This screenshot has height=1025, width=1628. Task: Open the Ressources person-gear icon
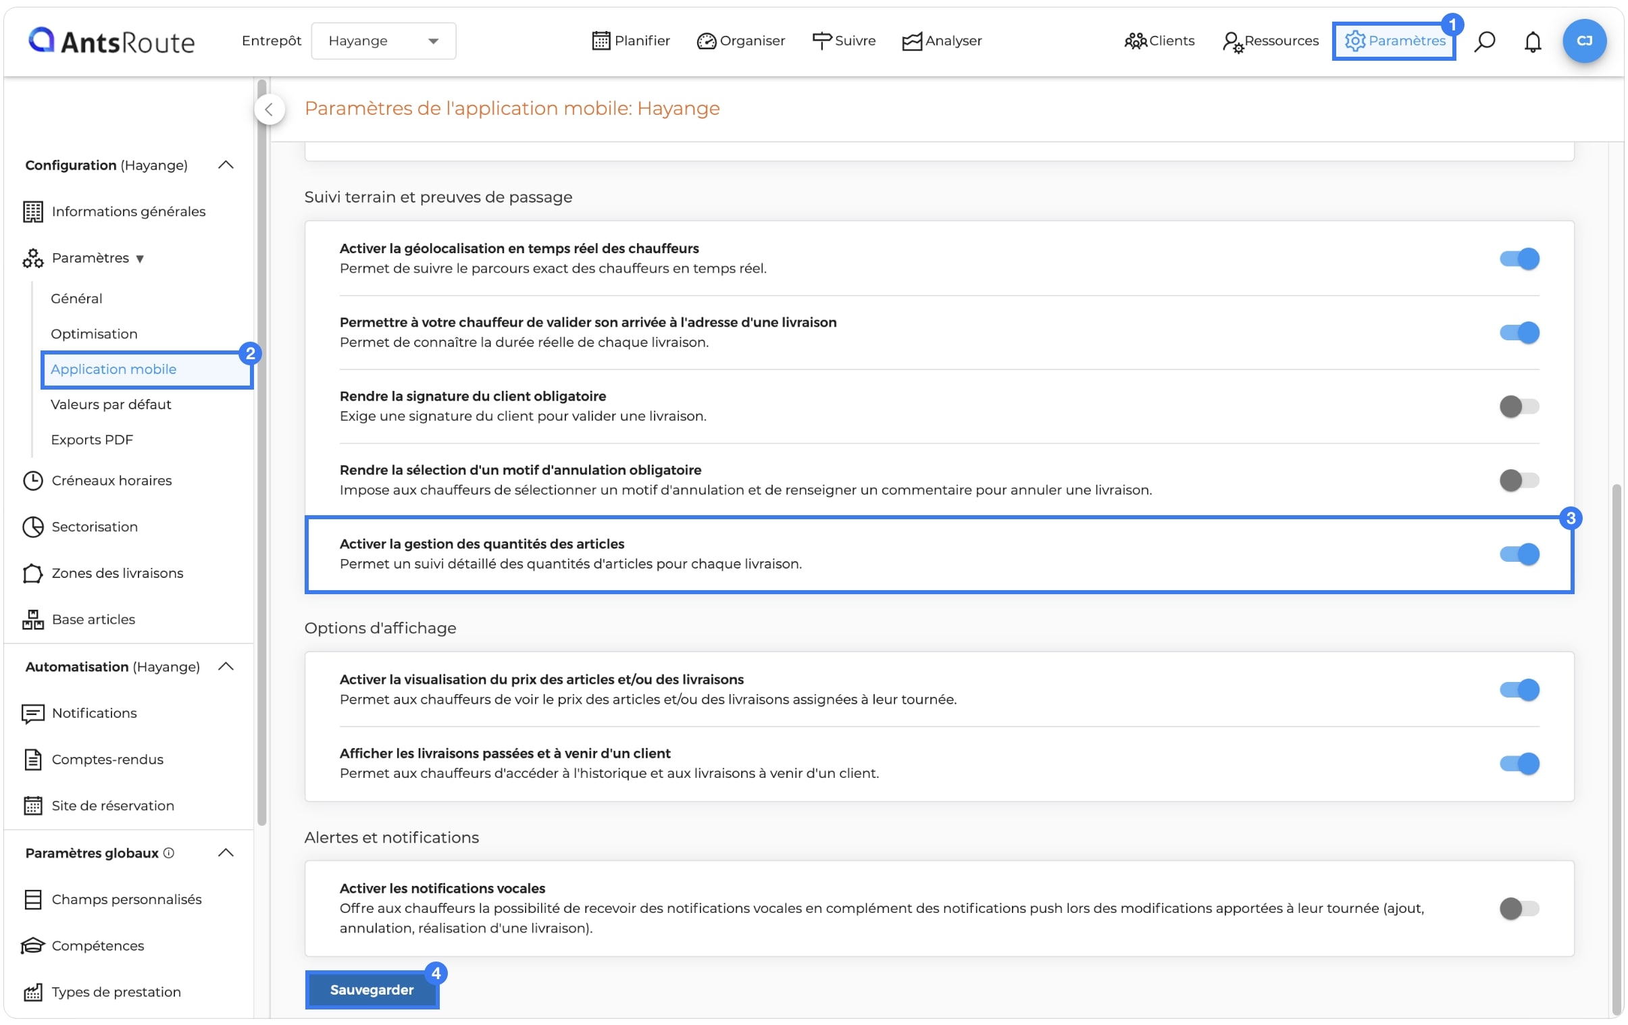[1233, 42]
